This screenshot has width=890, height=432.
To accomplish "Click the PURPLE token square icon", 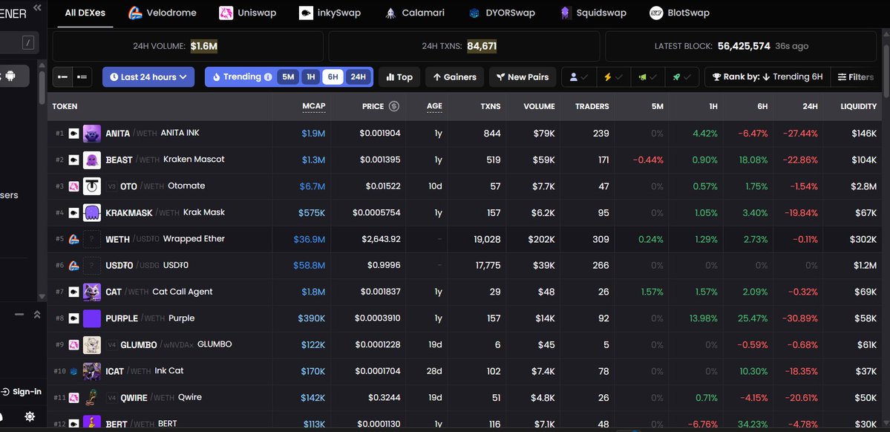I will click(92, 318).
